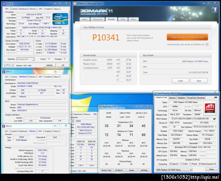
Task: Click the Bus Interface question mark icon
Action: (216, 127)
